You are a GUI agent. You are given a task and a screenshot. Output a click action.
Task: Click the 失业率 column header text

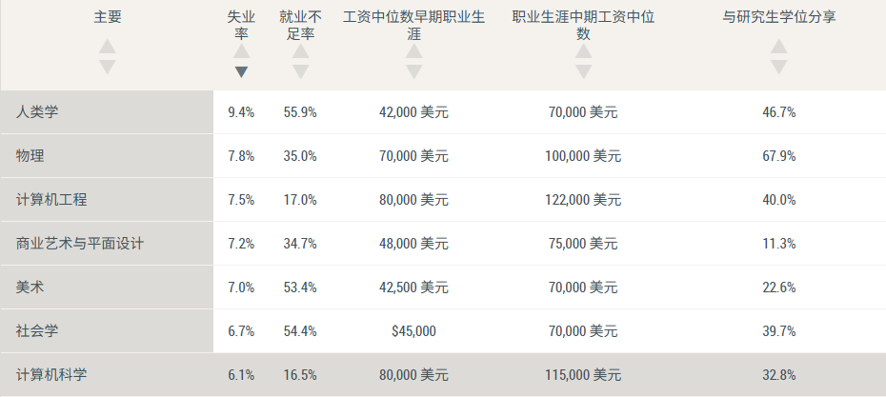[x=242, y=25]
